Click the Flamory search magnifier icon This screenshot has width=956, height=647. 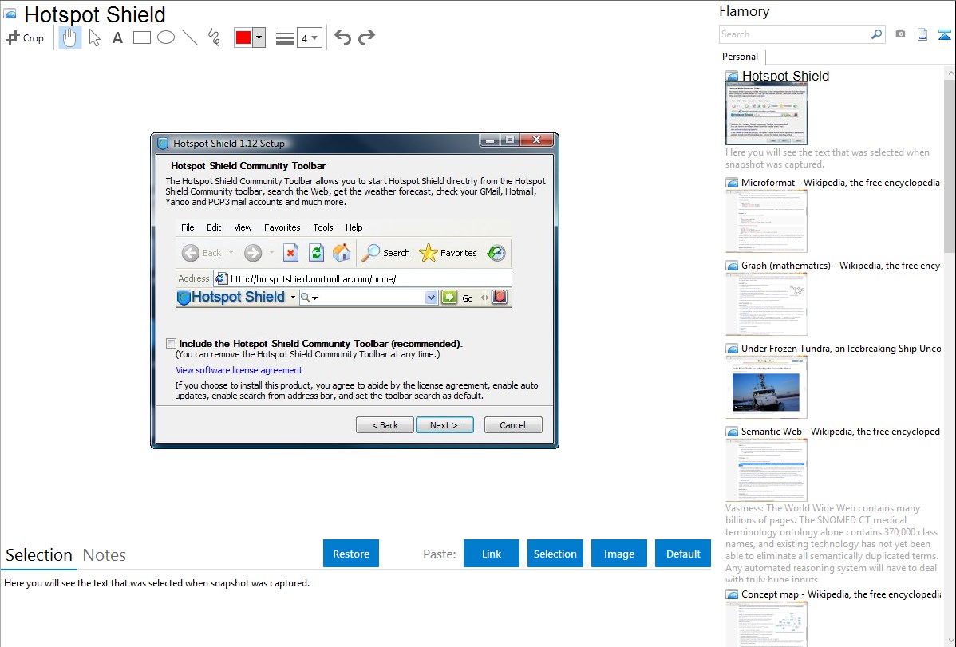click(876, 34)
